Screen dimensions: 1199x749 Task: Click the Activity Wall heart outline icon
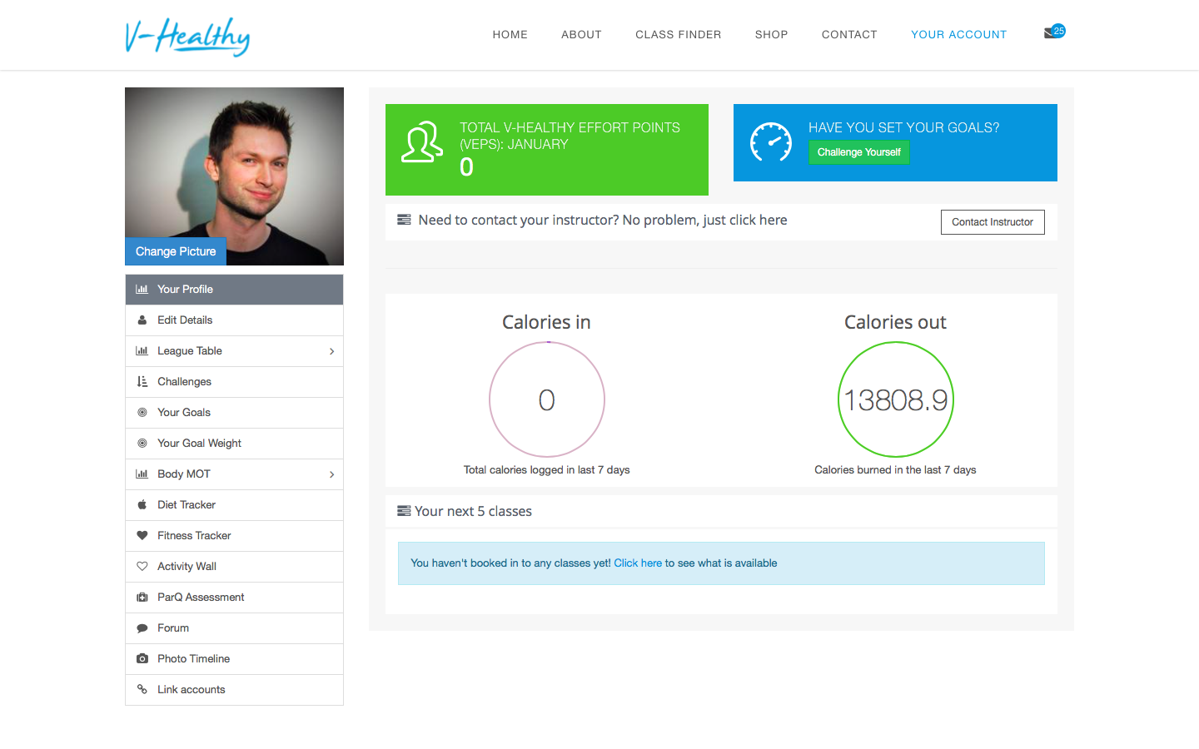point(142,567)
